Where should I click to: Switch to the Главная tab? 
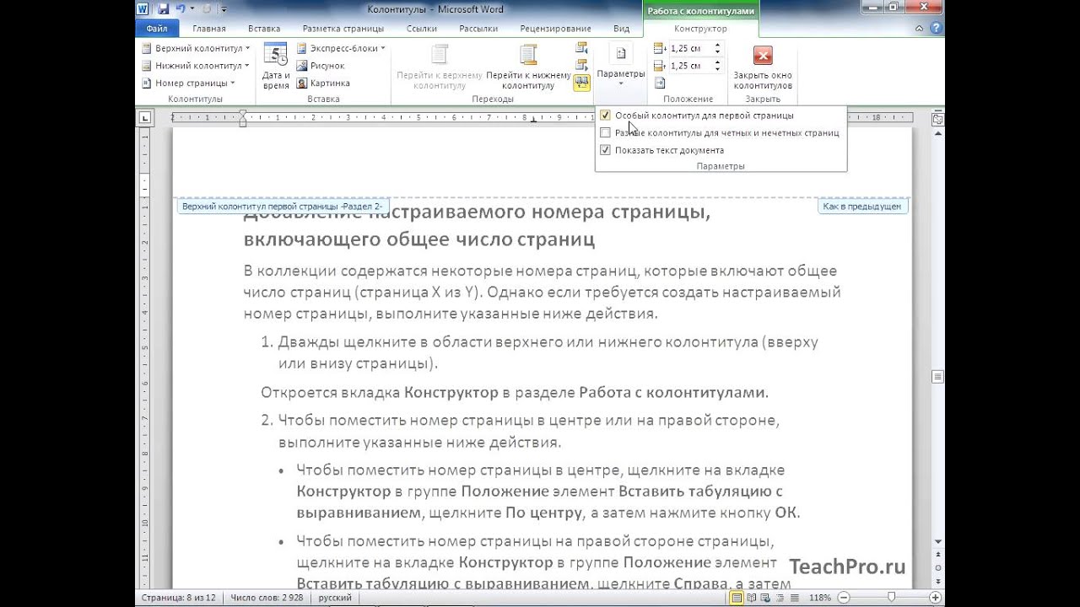click(x=208, y=29)
